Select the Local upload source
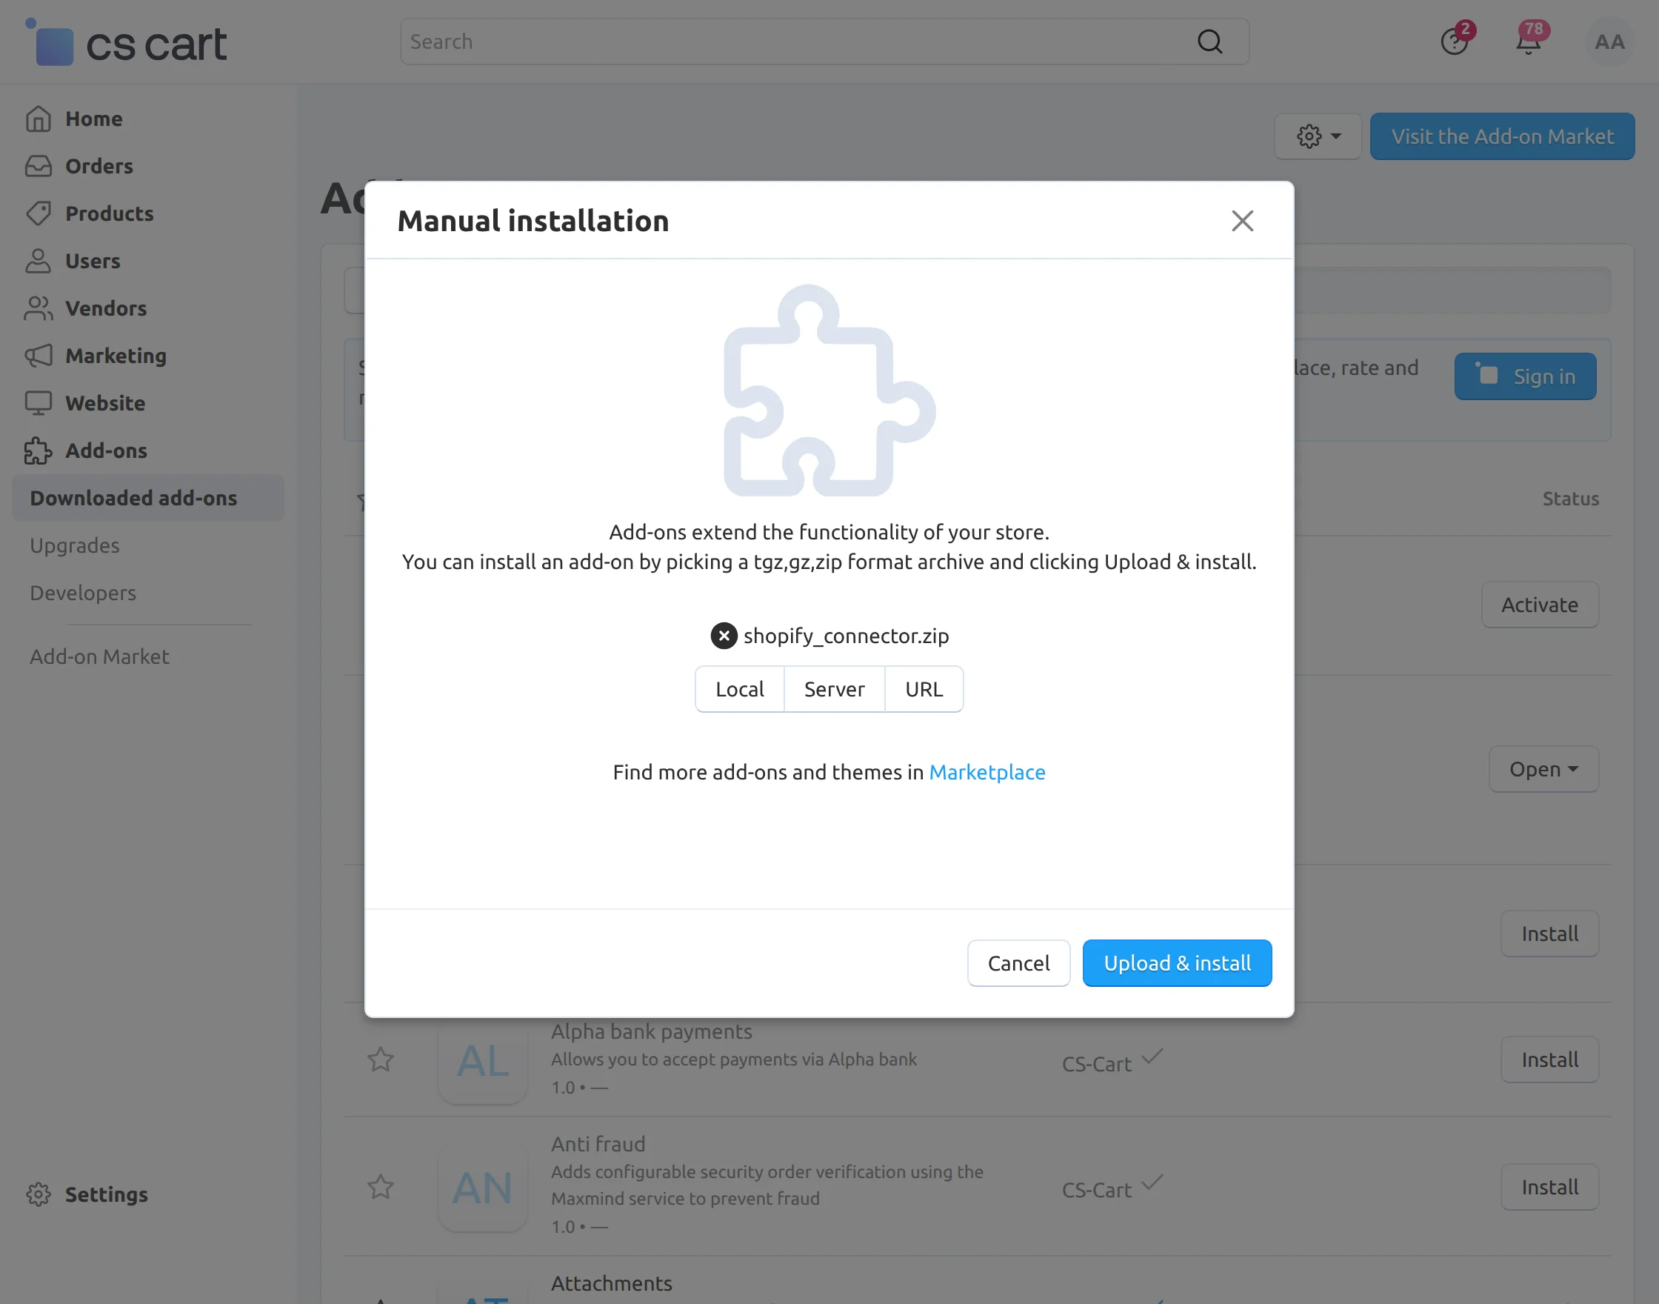1659x1304 pixels. point(738,688)
